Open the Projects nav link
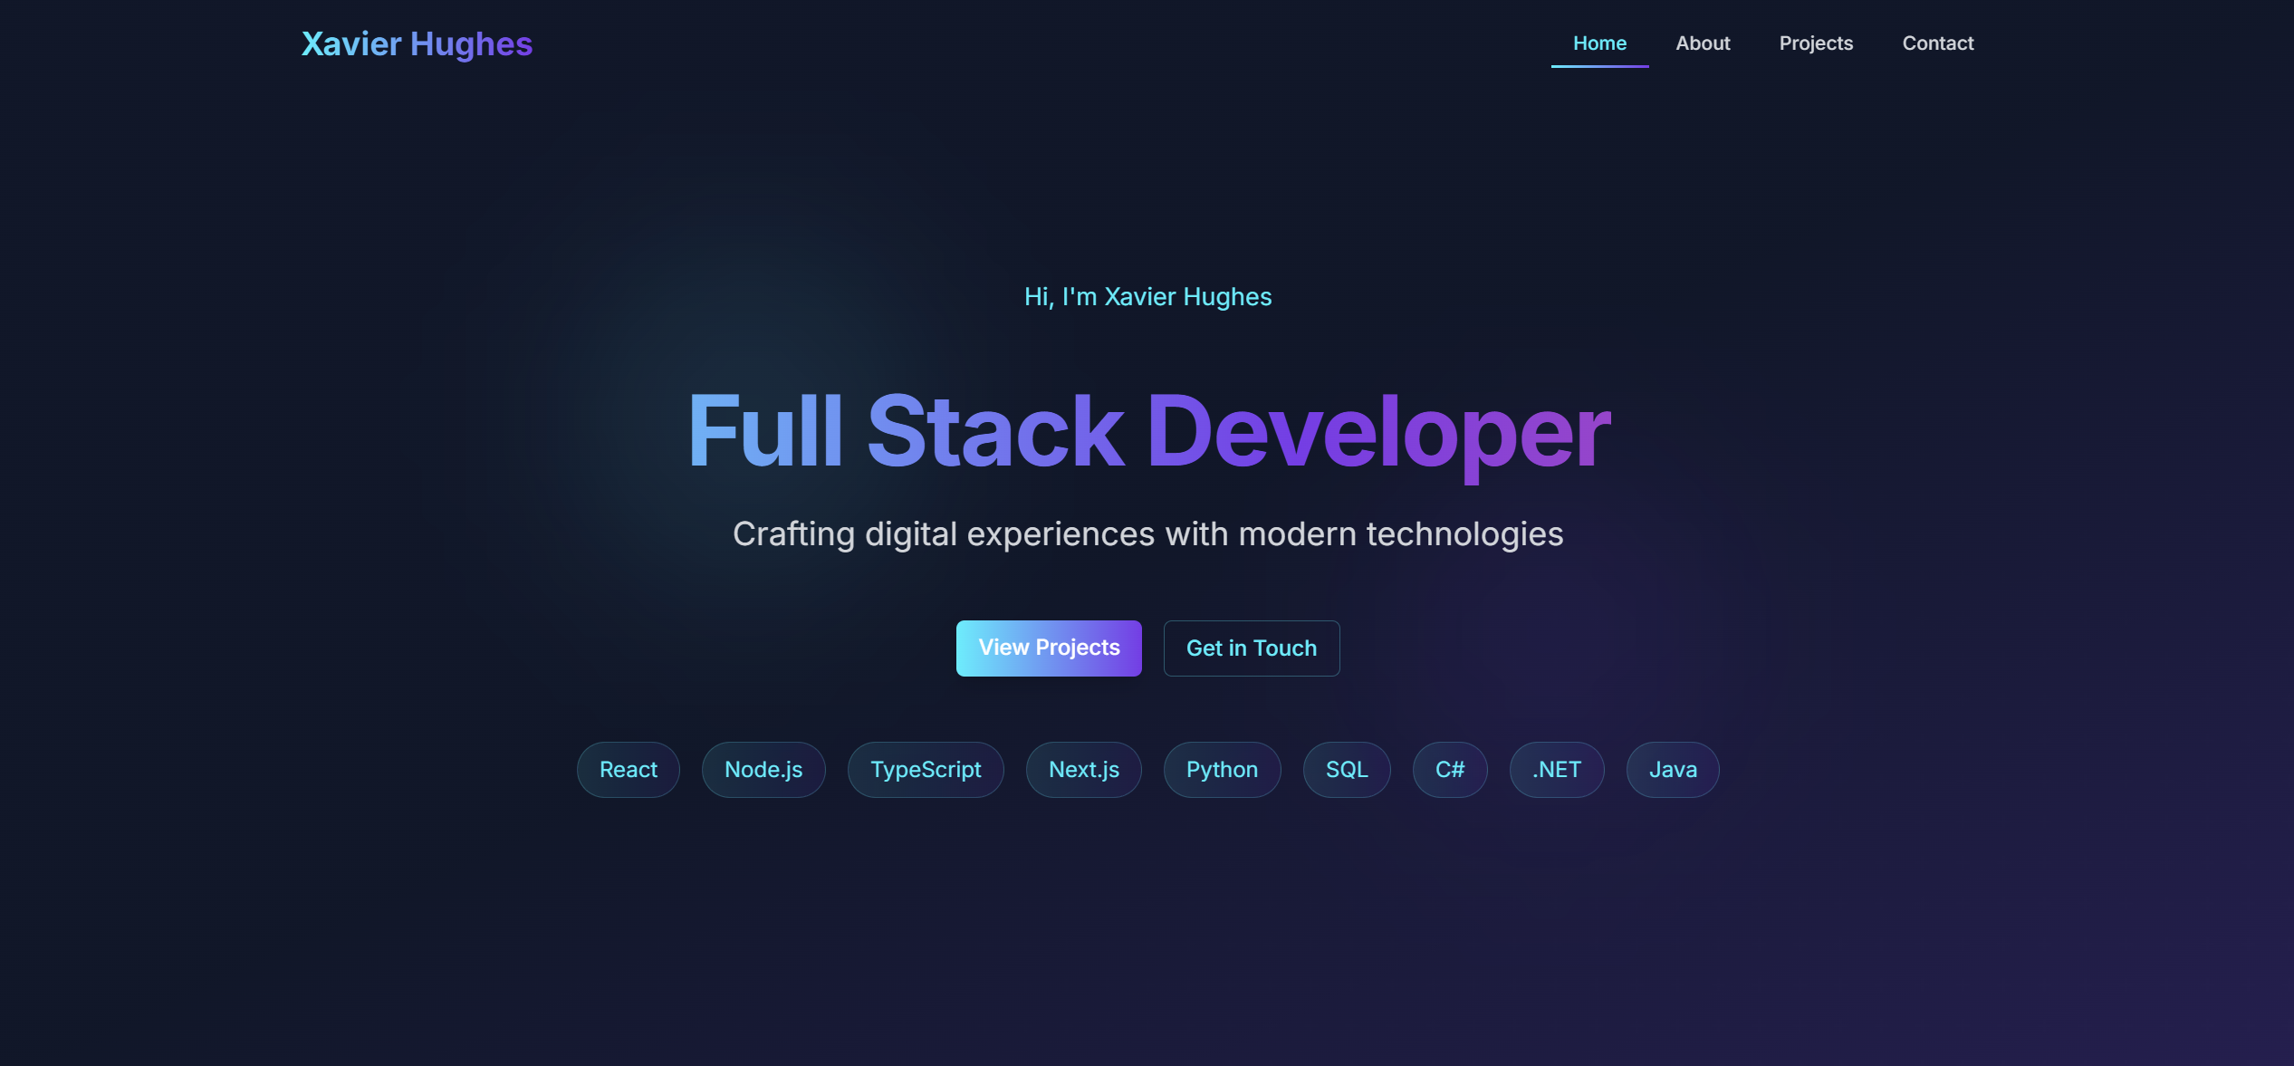Screen dimensions: 2294x1066 [1816, 43]
